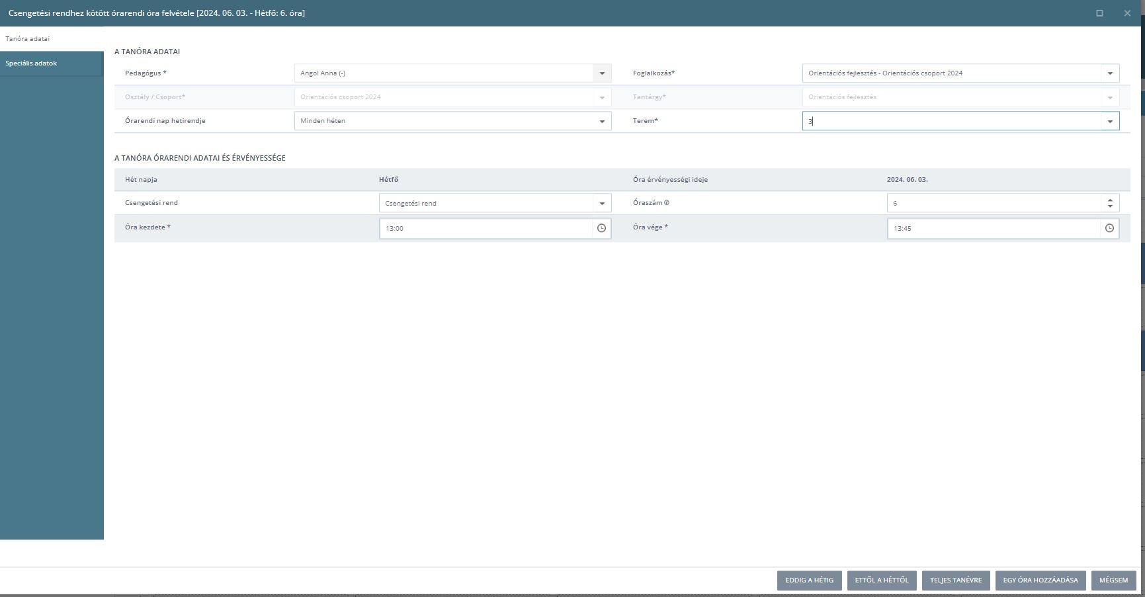Click the EGY ÓRA HOZZÁADÁSA button
Image resolution: width=1145 pixels, height=597 pixels.
1040,580
